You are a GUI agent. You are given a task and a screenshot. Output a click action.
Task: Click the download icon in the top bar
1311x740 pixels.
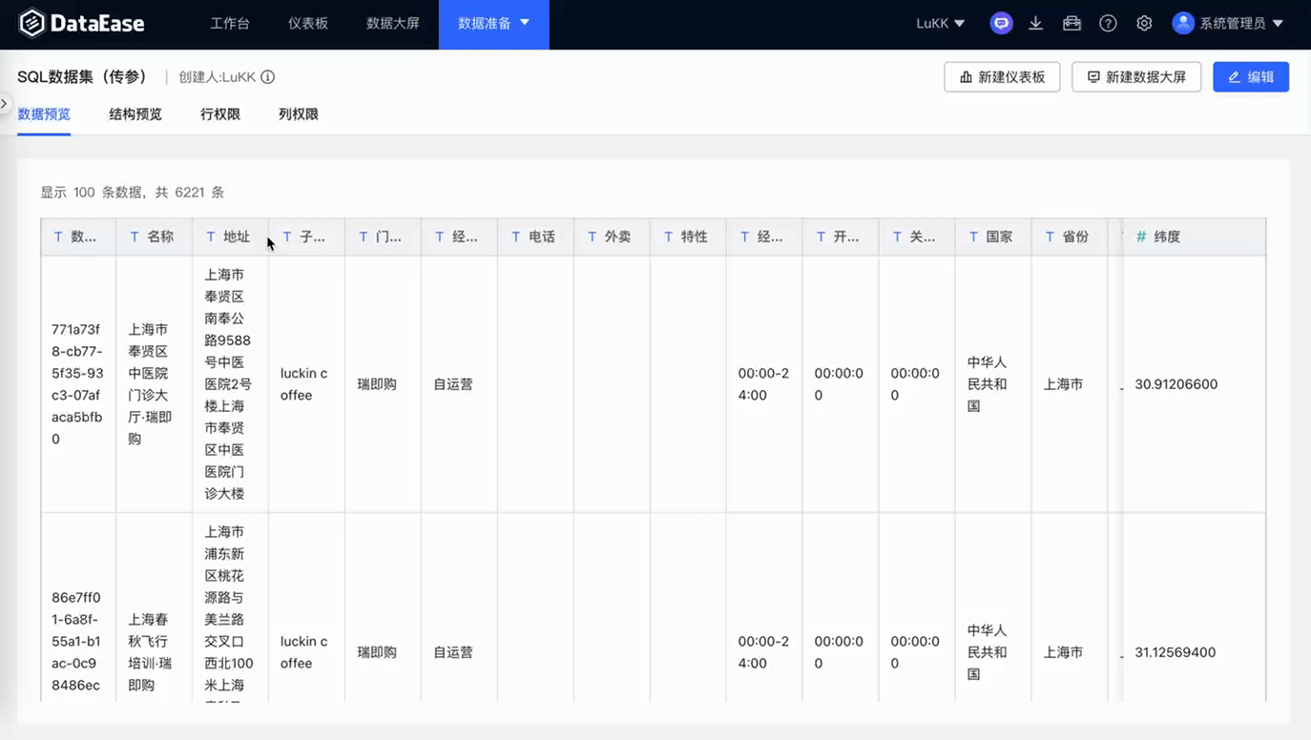click(1035, 22)
